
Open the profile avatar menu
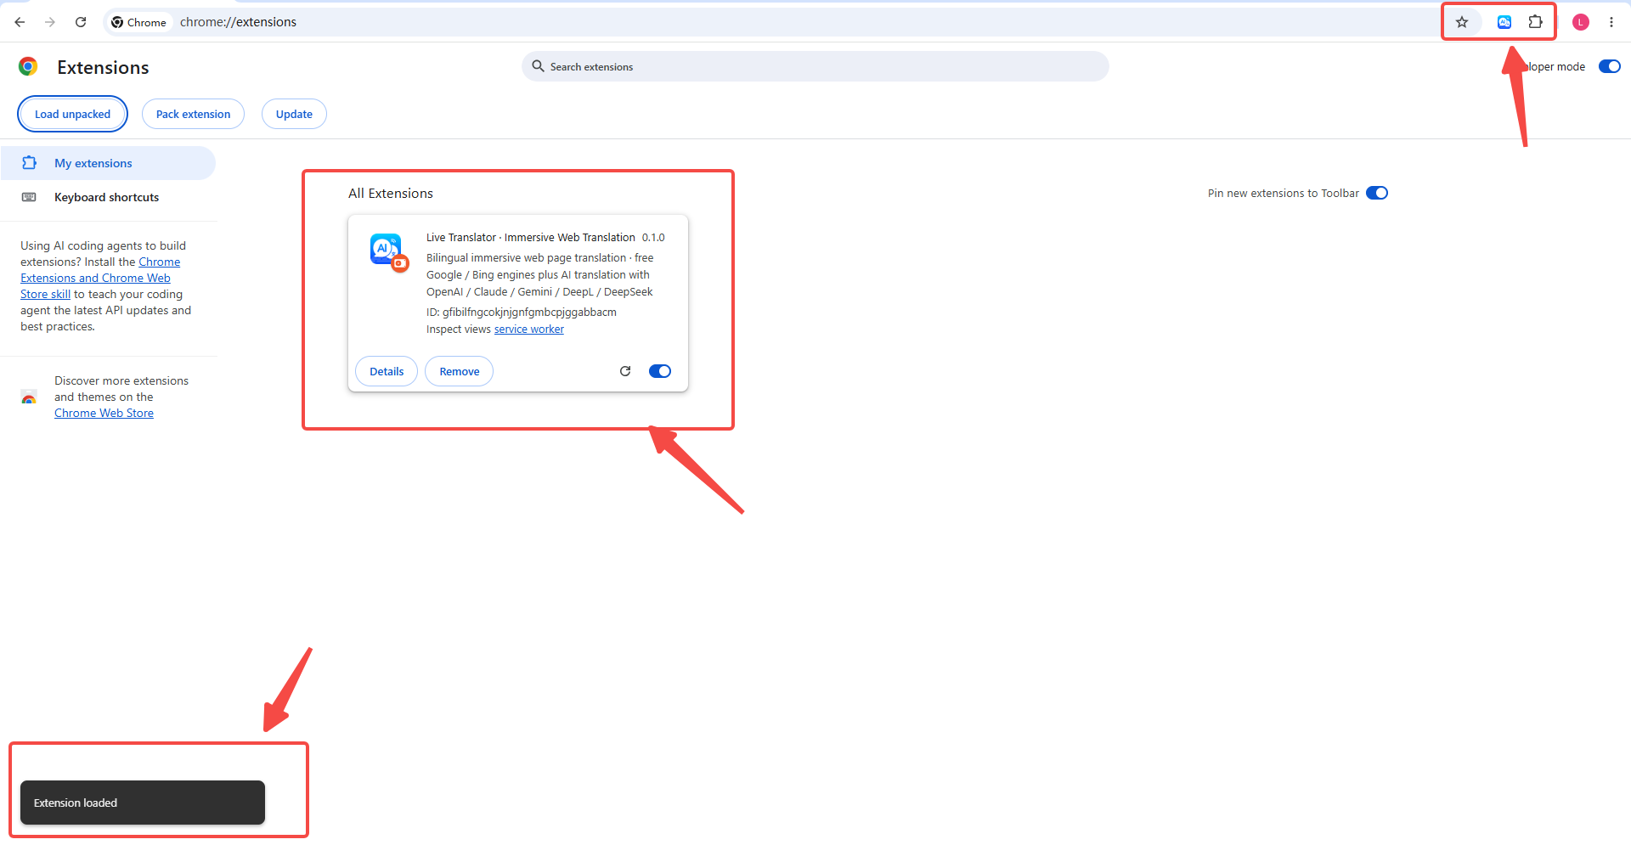coord(1581,22)
